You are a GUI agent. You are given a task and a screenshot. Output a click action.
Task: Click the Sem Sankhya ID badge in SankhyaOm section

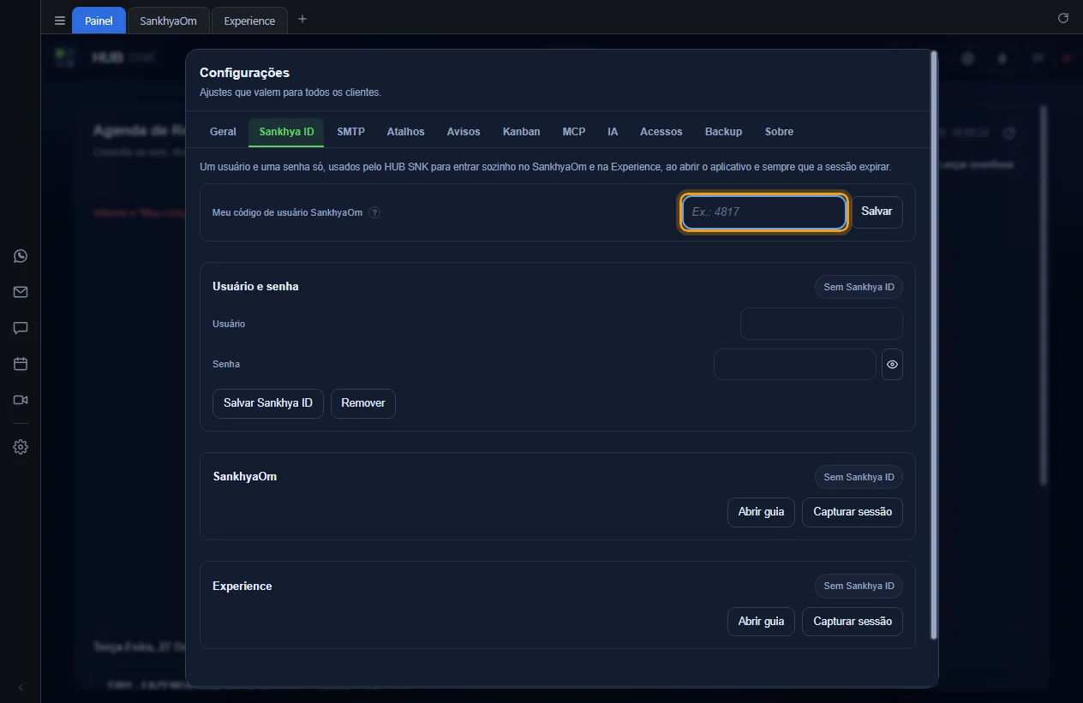click(859, 477)
